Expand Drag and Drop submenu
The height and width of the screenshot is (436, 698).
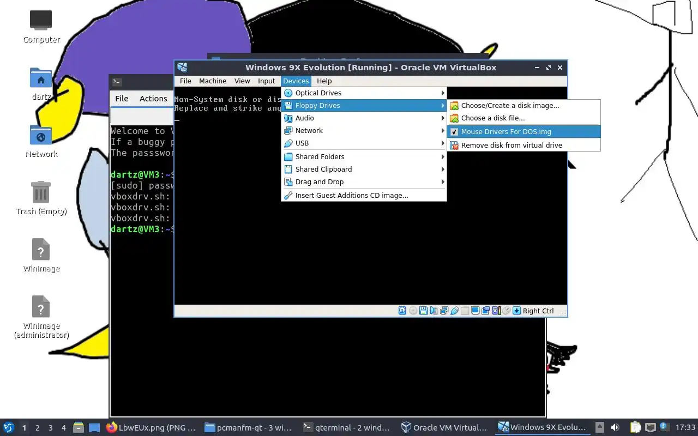[364, 181]
